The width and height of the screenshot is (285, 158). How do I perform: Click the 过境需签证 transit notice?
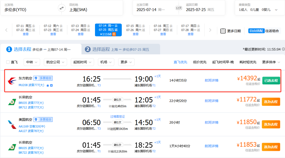click(118, 117)
